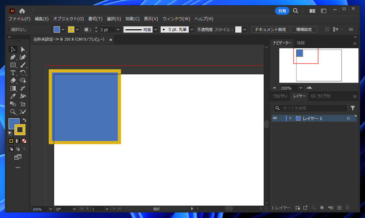The image size is (365, 218).
Task: Set paint to None in toolbar
Action: pyautogui.click(x=24, y=141)
